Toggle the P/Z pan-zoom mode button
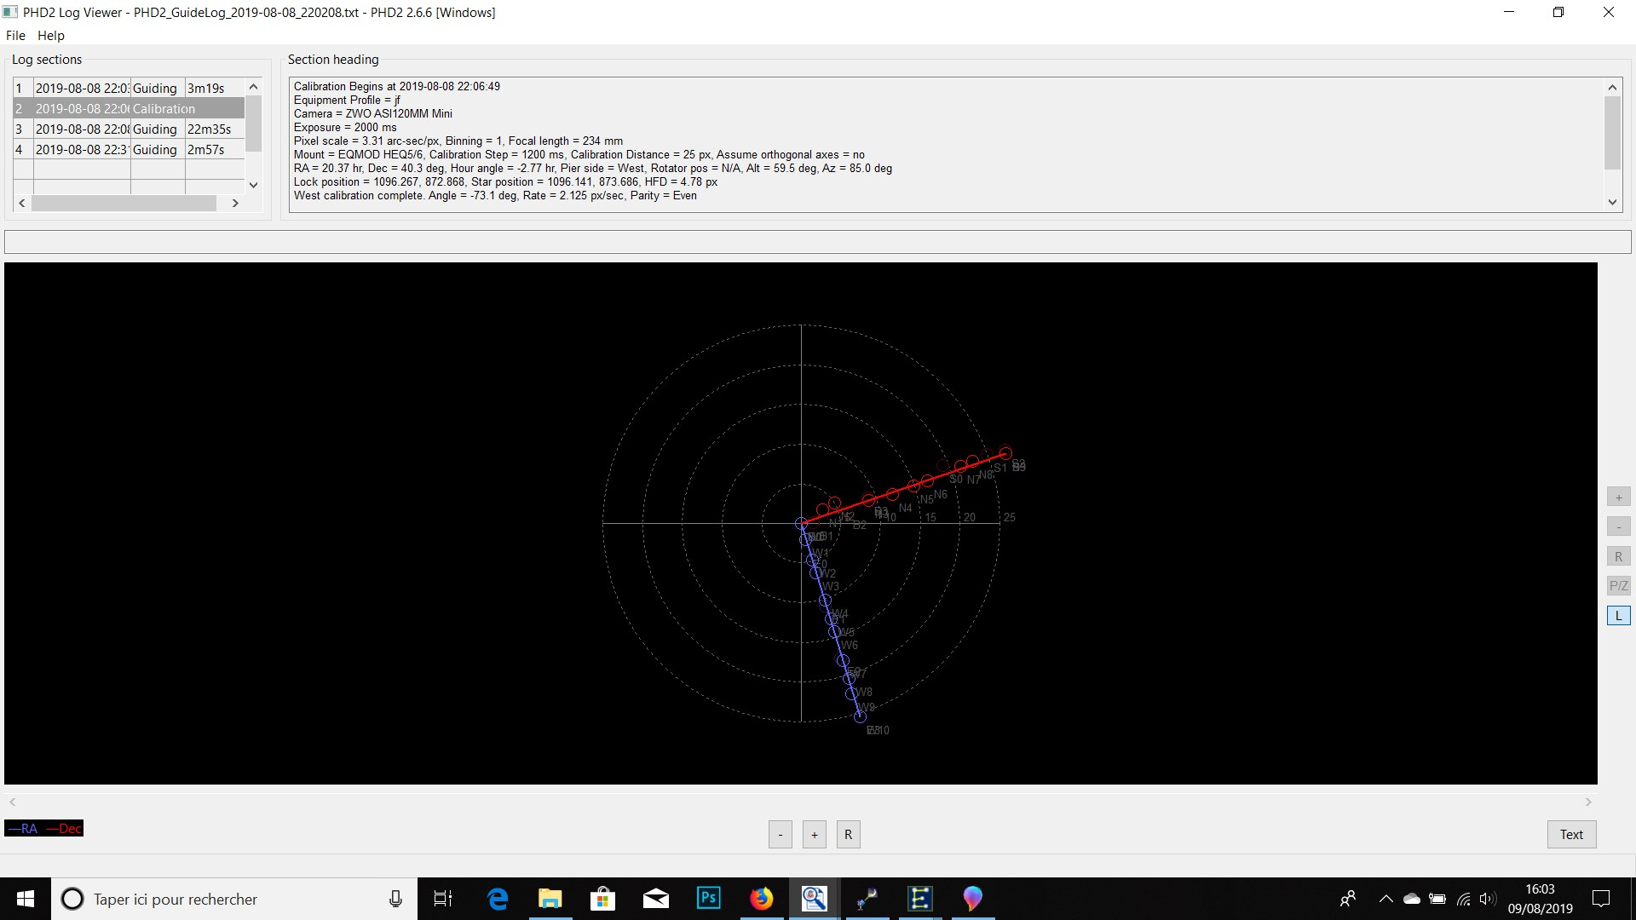1636x920 pixels. pos(1618,586)
